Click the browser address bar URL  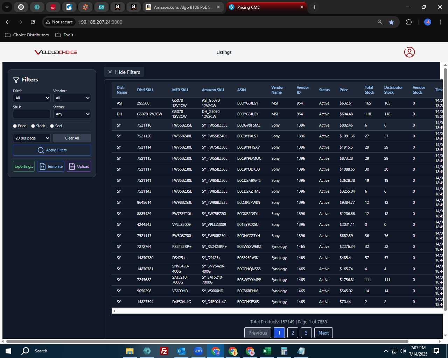coord(100,22)
